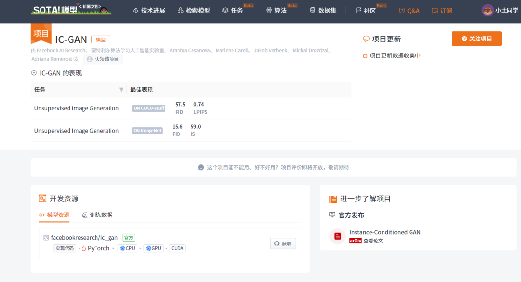Click the CUDA tag

178,248
